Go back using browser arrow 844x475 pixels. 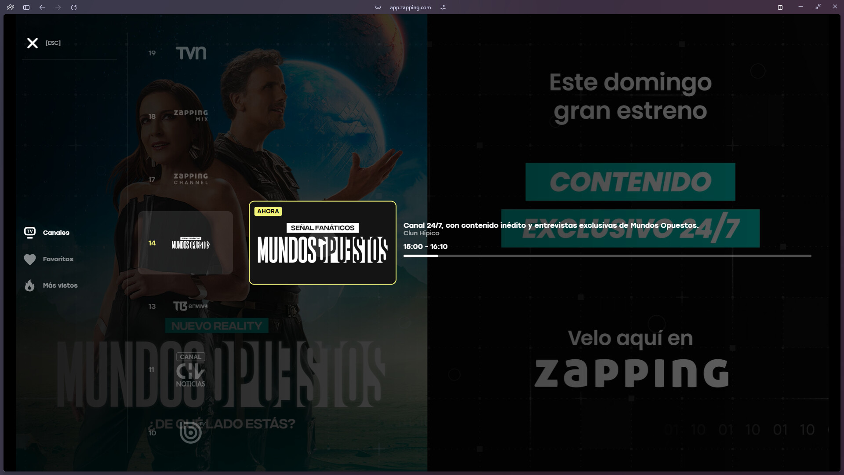click(42, 7)
